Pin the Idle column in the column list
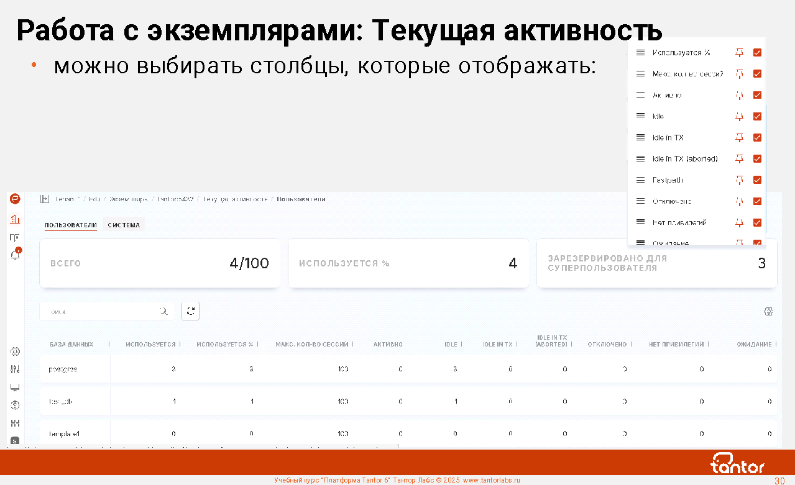 (739, 116)
